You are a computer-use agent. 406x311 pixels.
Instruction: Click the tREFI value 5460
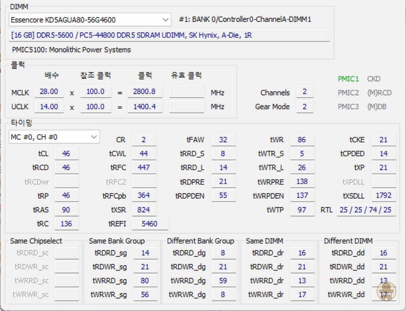pos(150,224)
